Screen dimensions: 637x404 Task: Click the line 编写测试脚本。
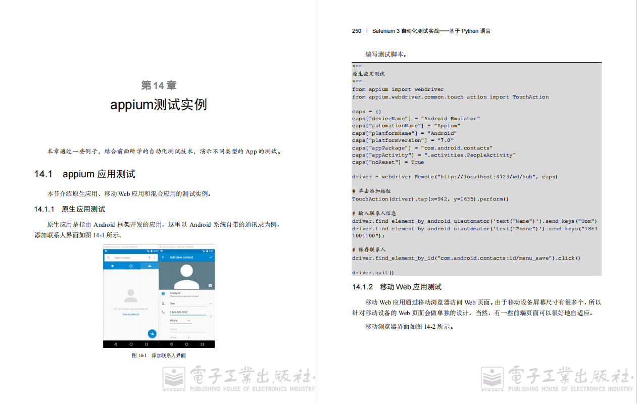(x=386, y=54)
